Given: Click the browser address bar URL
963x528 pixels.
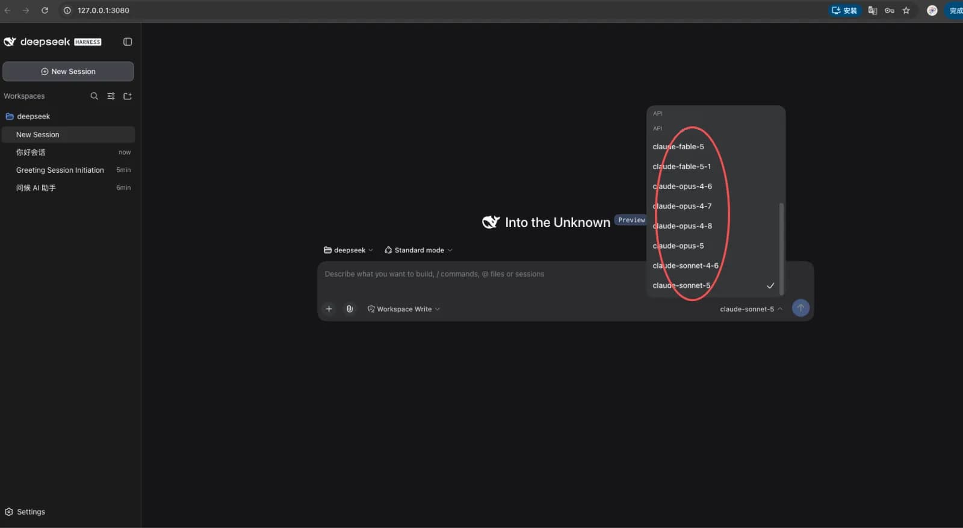Looking at the screenshot, I should (103, 10).
